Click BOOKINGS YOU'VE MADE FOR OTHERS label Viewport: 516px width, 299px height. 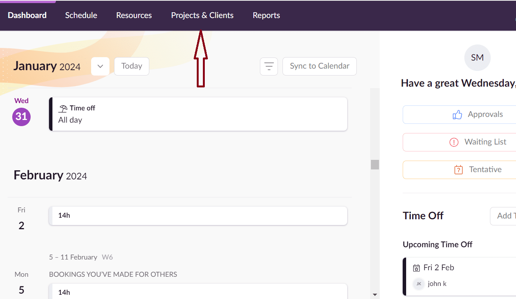click(113, 274)
